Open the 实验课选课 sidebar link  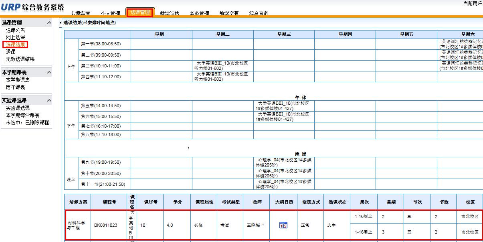click(18, 108)
